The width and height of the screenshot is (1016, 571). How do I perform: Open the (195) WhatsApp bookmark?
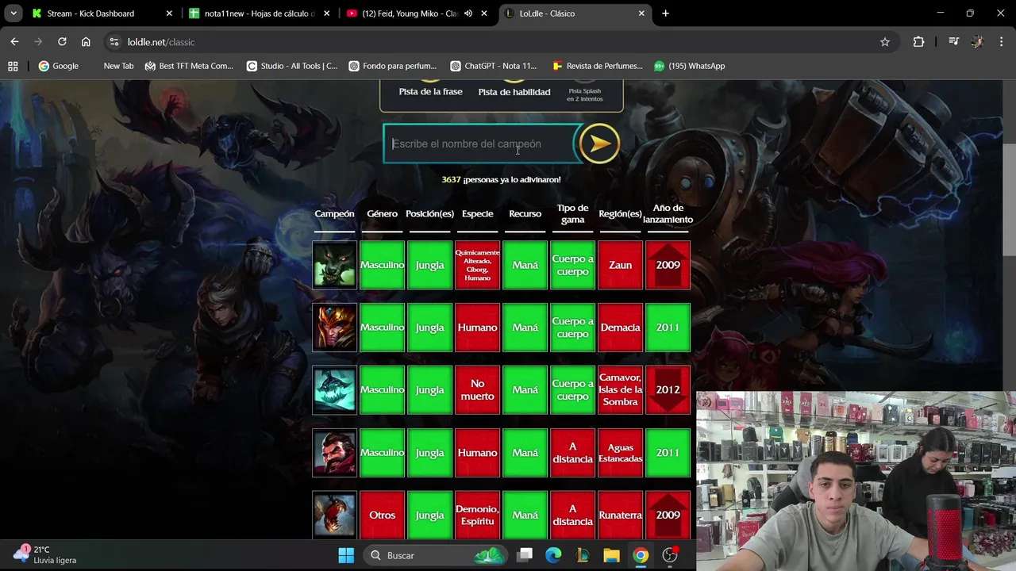pyautogui.click(x=689, y=66)
